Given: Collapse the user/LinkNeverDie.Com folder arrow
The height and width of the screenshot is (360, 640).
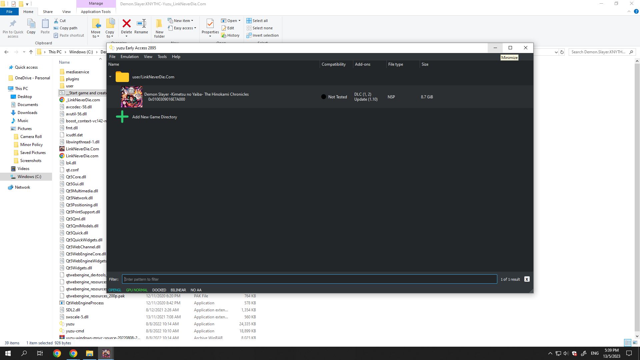Looking at the screenshot, I should (110, 77).
